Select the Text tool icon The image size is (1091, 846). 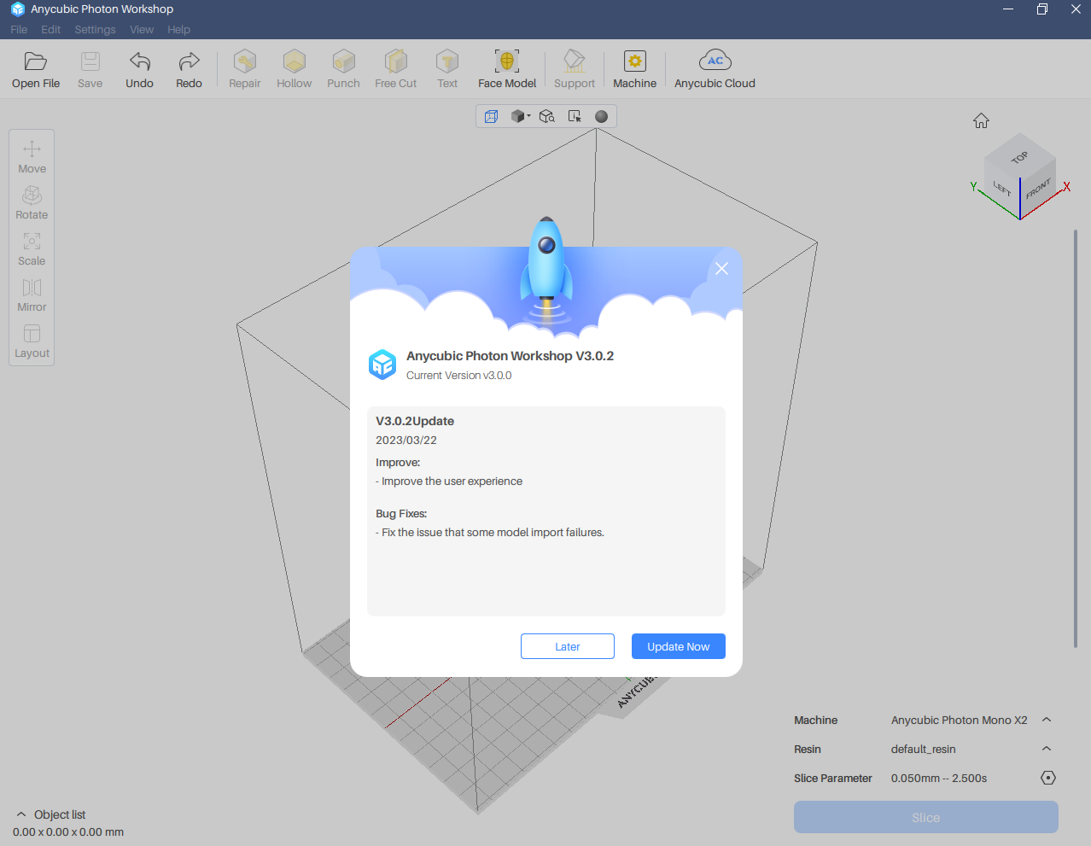pos(447,61)
